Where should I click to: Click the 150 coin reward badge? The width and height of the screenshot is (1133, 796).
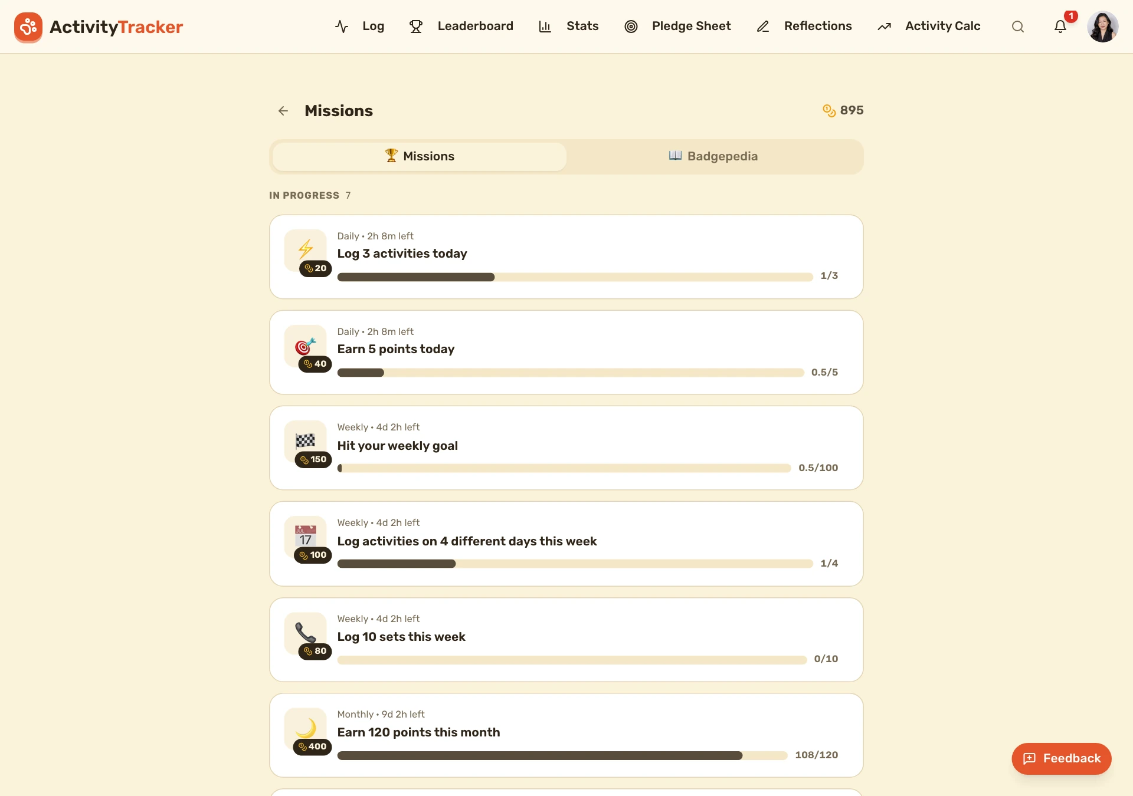pyautogui.click(x=313, y=459)
